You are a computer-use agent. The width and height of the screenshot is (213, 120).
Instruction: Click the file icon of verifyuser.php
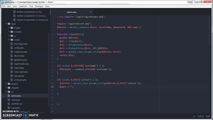pos(12,80)
